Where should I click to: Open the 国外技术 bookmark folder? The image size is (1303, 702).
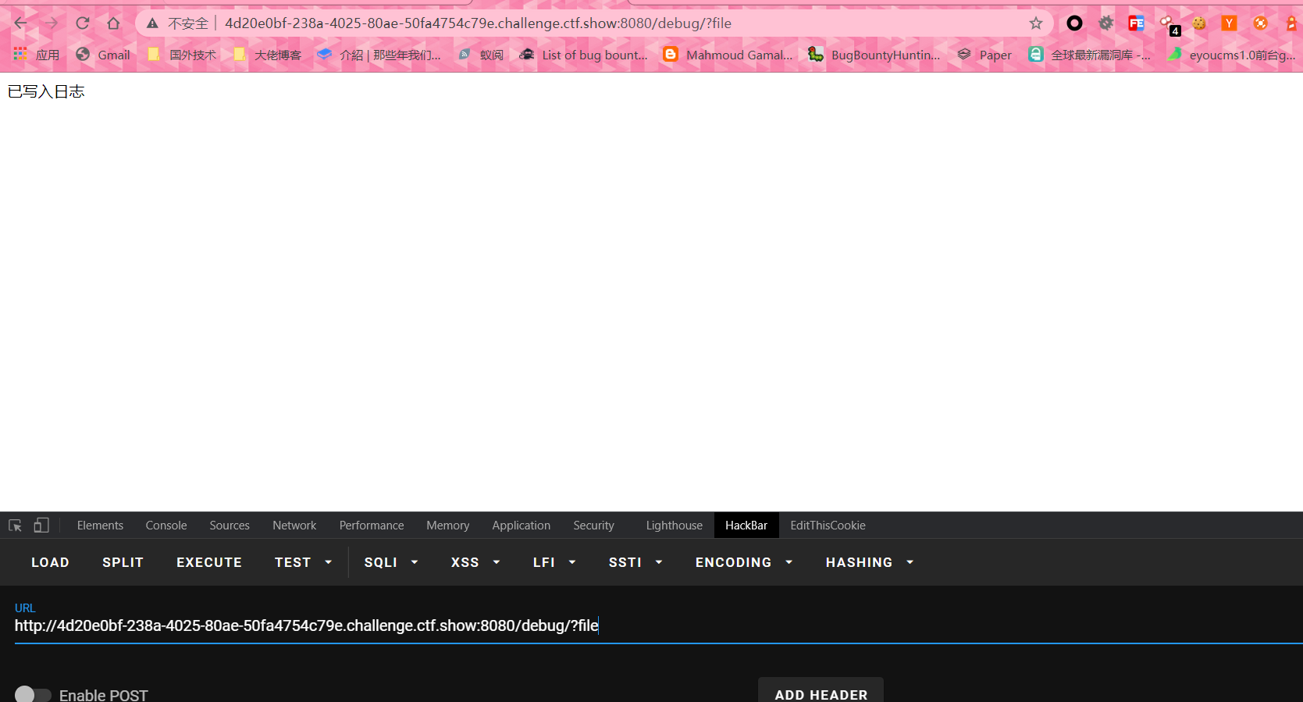pos(182,55)
